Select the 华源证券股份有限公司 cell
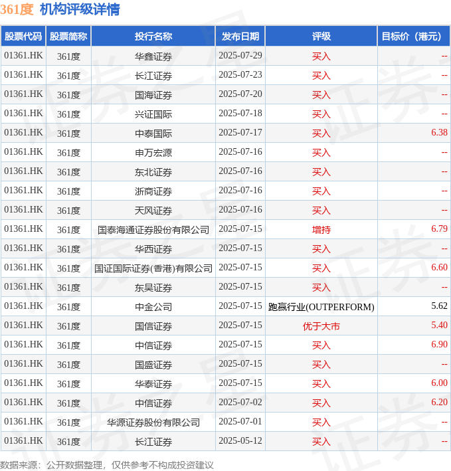 [x=153, y=423]
